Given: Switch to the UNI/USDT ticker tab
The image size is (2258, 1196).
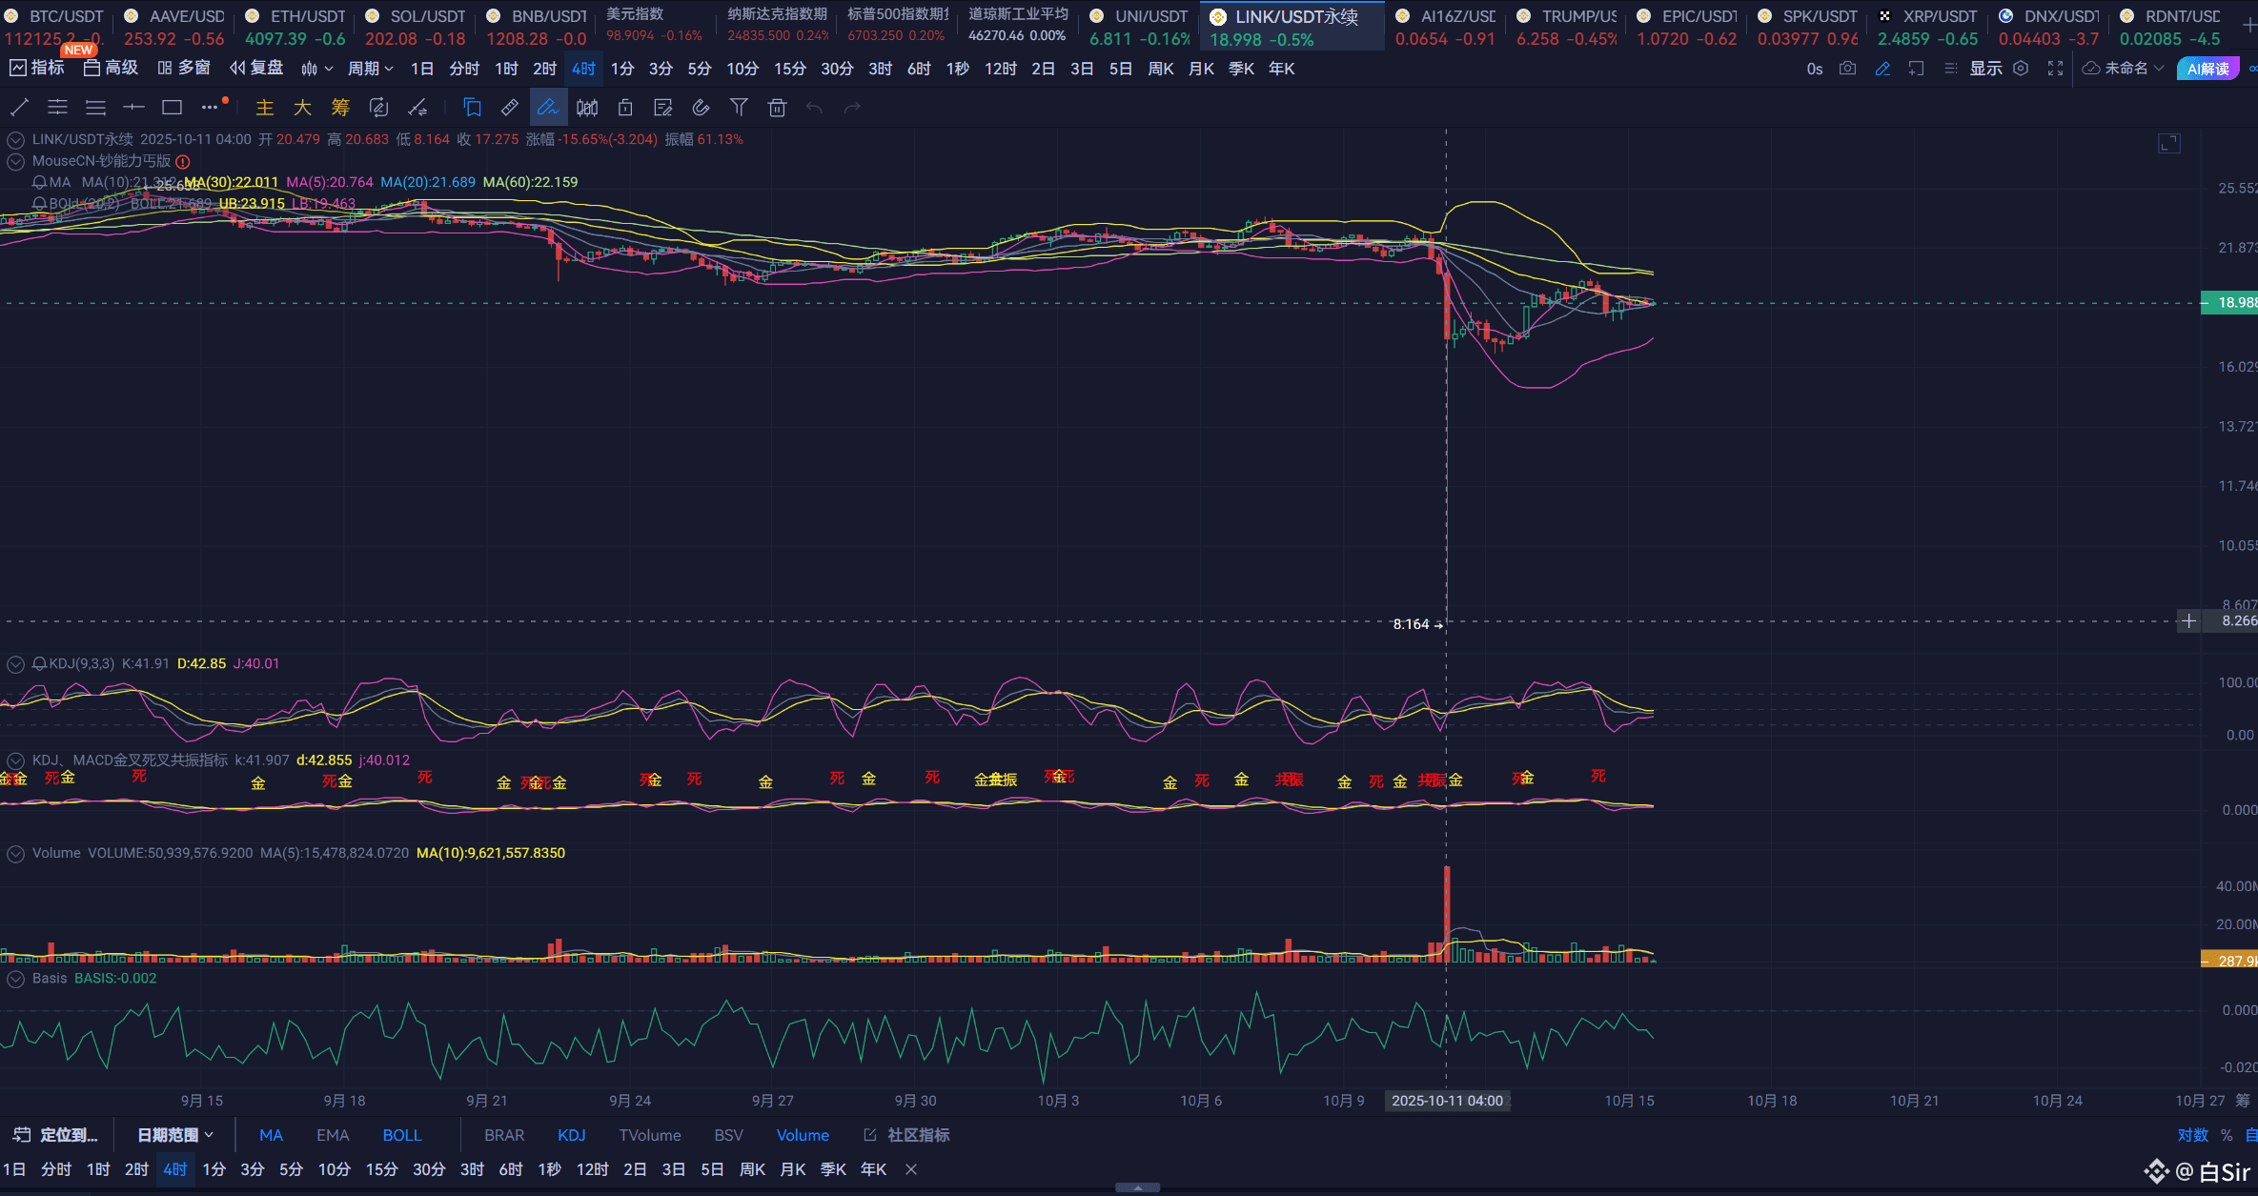Looking at the screenshot, I should pos(1140,27).
